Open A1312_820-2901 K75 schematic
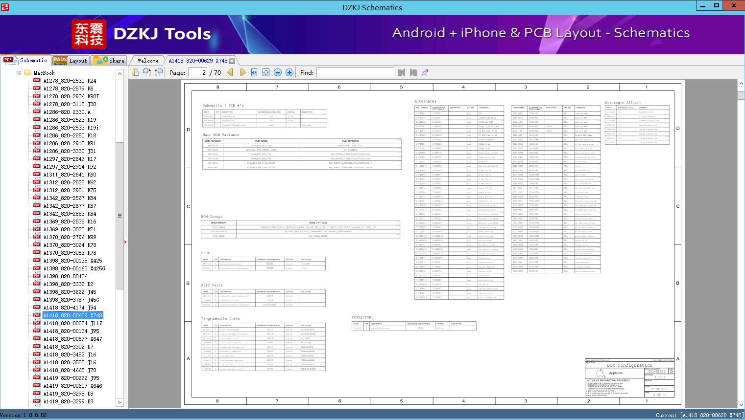The height and width of the screenshot is (420, 745). [x=70, y=190]
